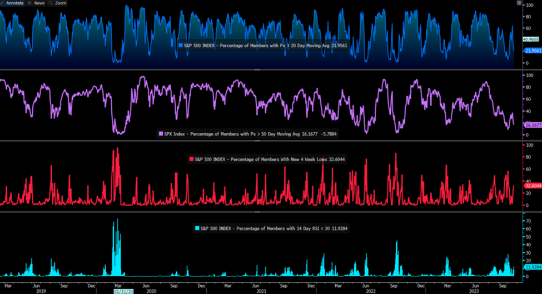Click blue legend swatch for 20 Day Moving Avg
Screen dimensions: 542x294
[180, 44]
